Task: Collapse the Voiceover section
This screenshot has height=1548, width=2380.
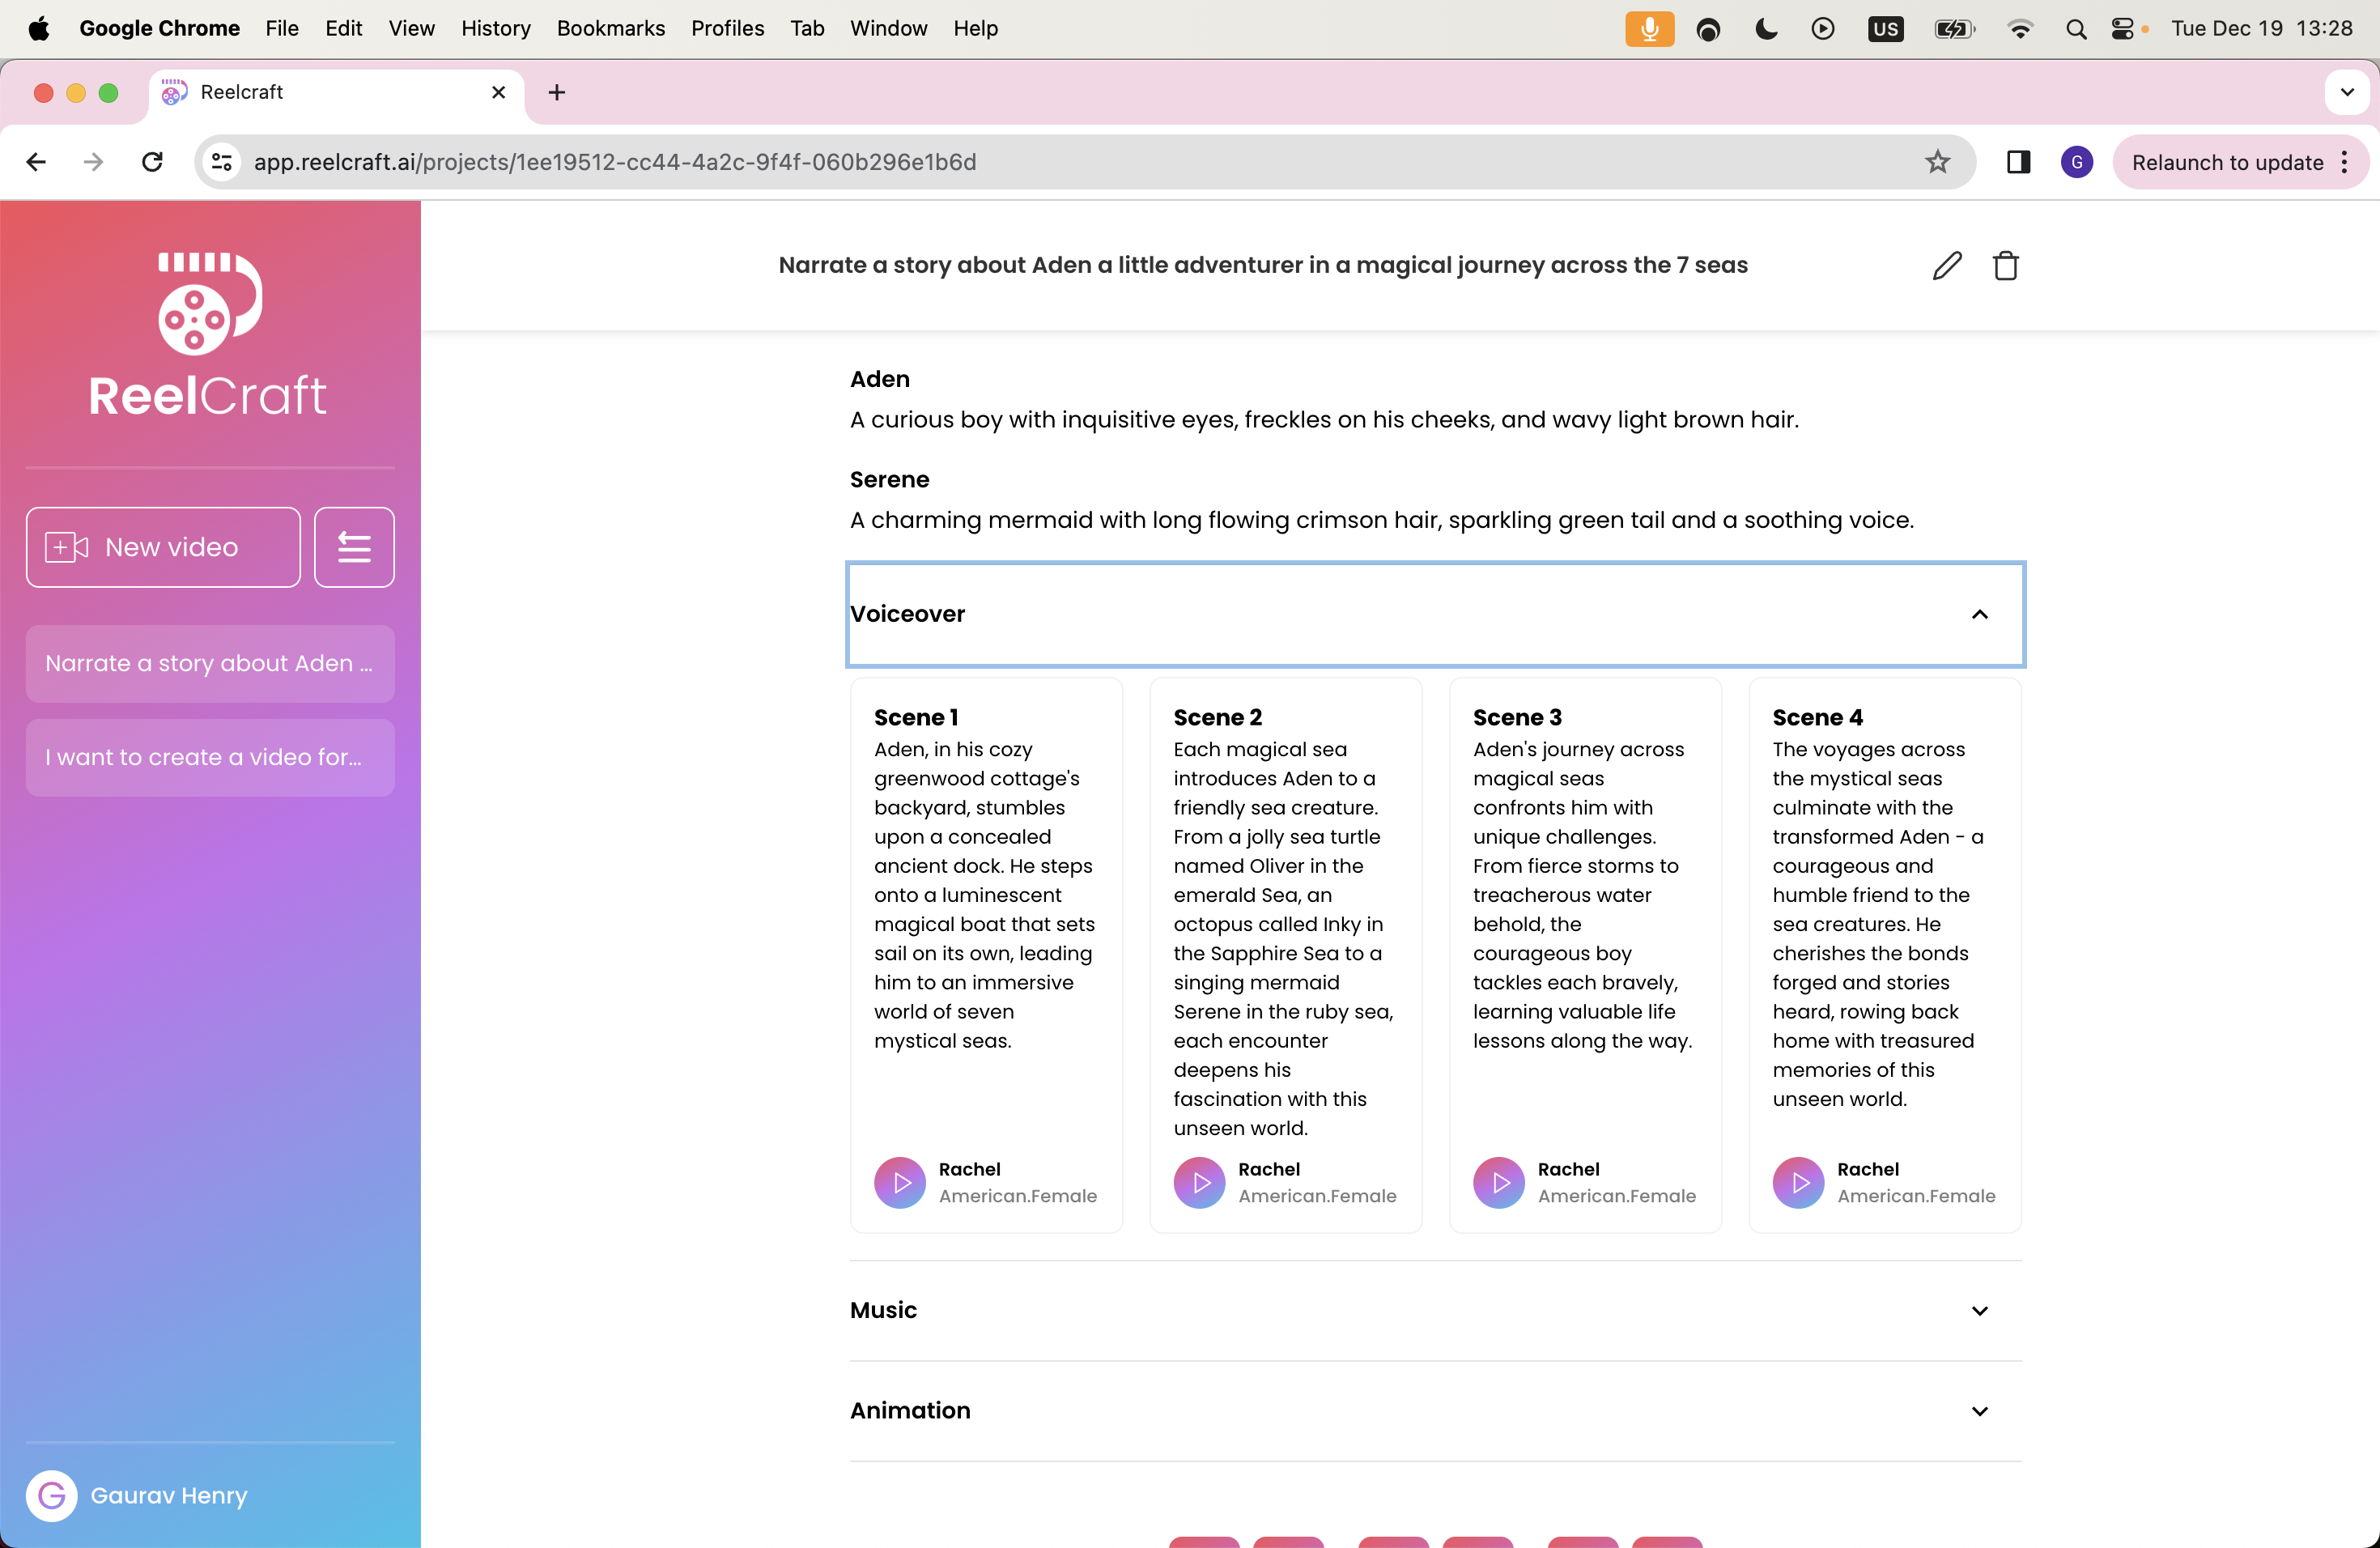Action: tap(1979, 614)
